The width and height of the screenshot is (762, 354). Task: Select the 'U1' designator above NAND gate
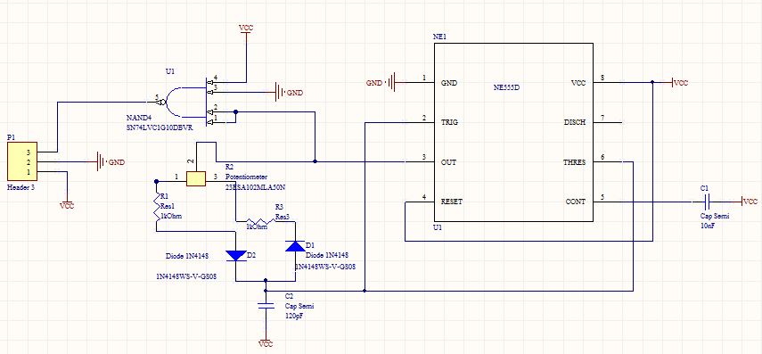(169, 71)
